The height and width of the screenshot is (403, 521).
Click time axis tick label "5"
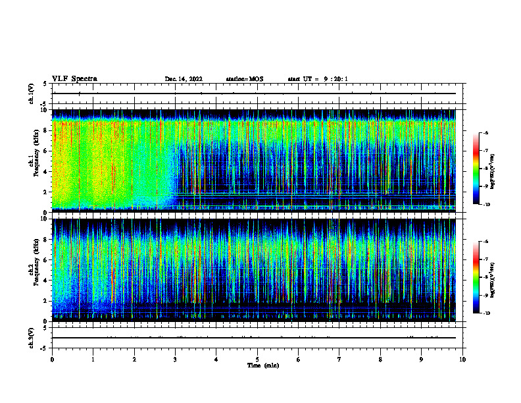pyautogui.click(x=257, y=360)
